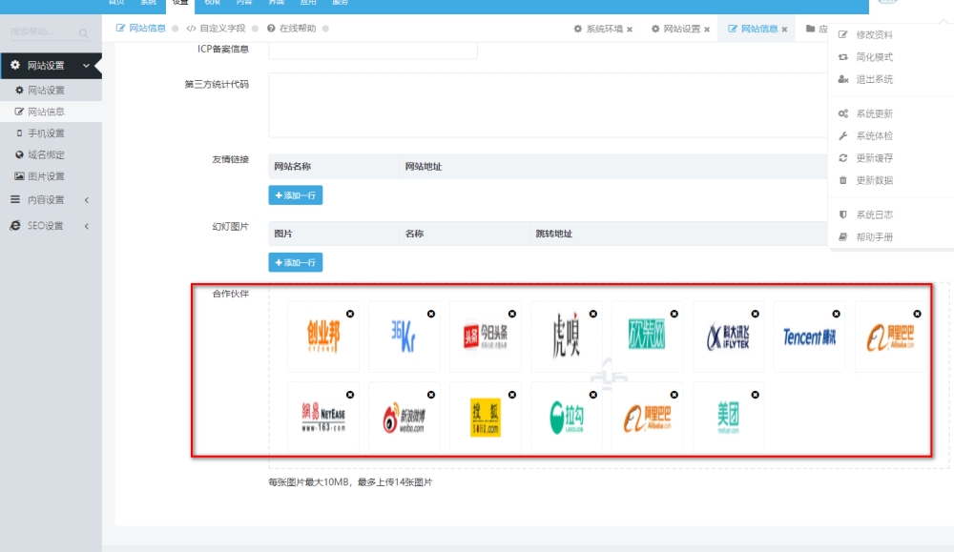Focus the ICP备案信息 input field
This screenshot has width=954, height=552.
[x=372, y=50]
